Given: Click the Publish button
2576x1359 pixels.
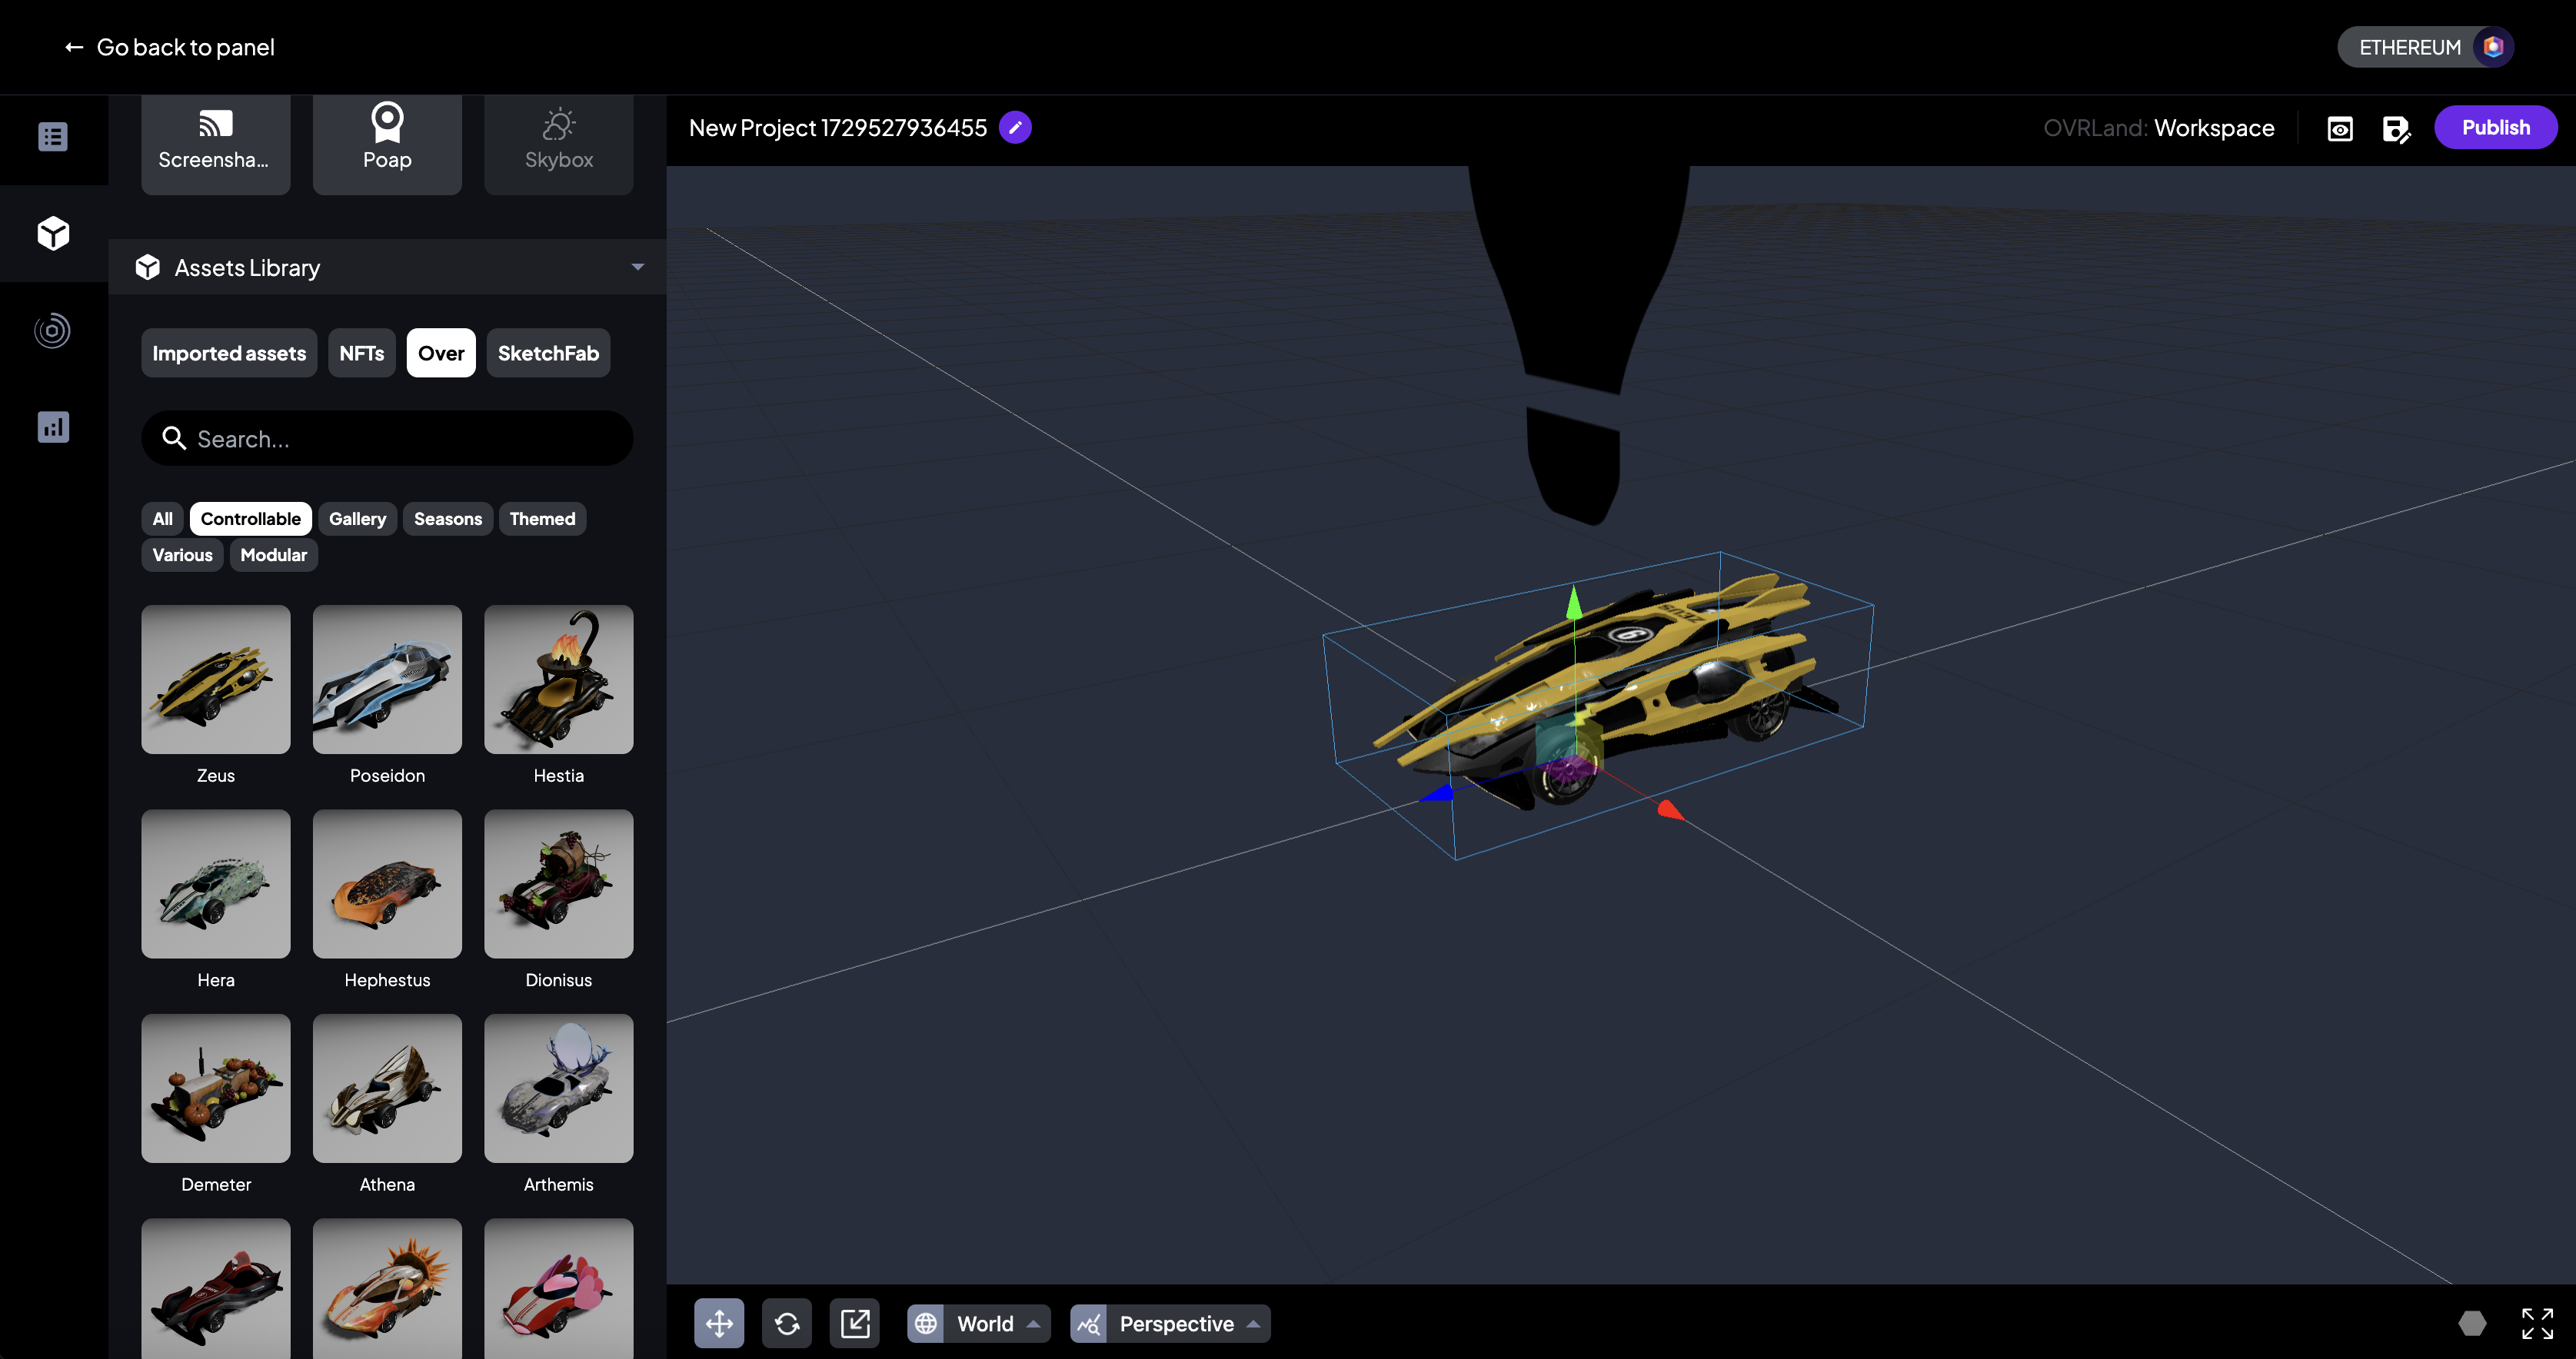Looking at the screenshot, I should (2495, 128).
